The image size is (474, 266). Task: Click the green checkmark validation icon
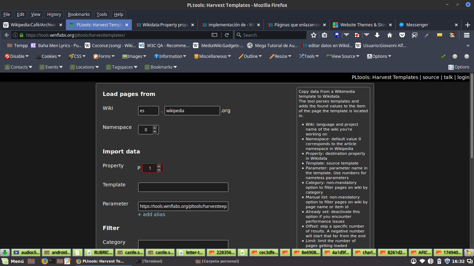pyautogui.click(x=443, y=56)
